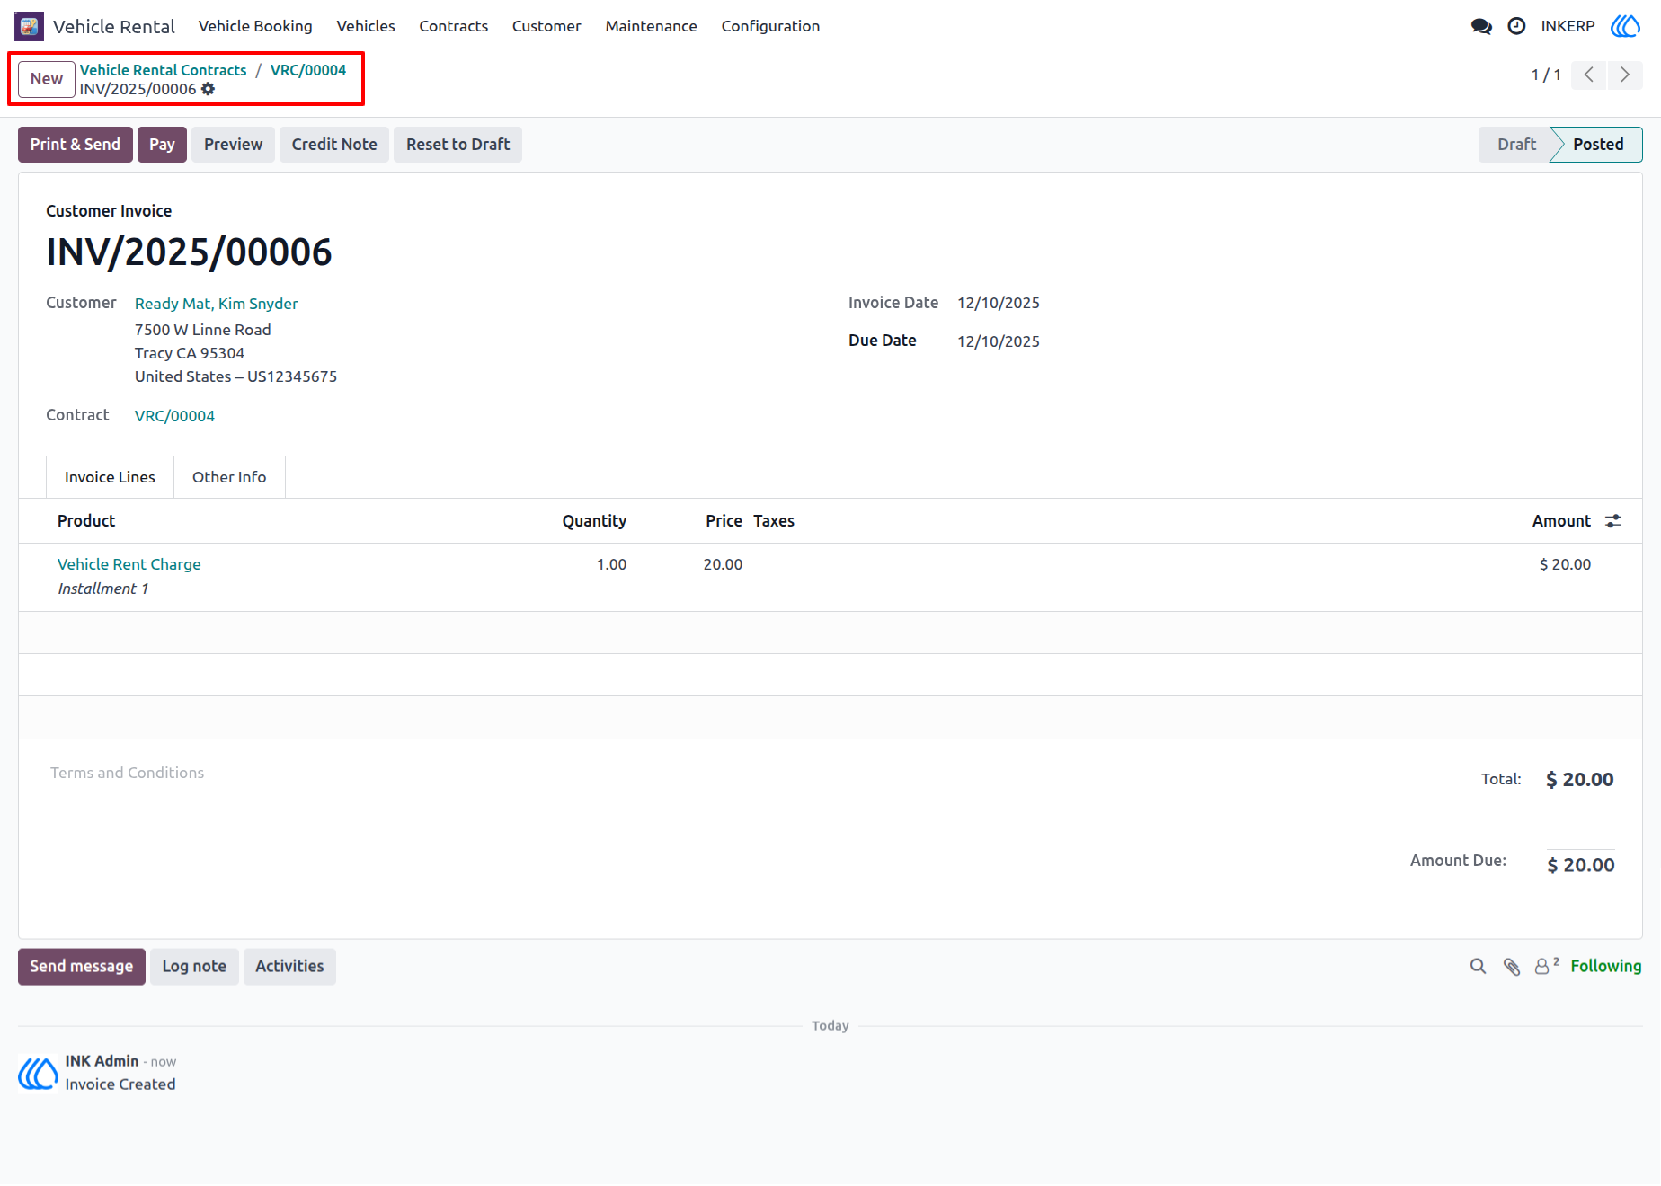Screen dimensions: 1661x1186
Task: Click Log note button
Action: click(194, 967)
